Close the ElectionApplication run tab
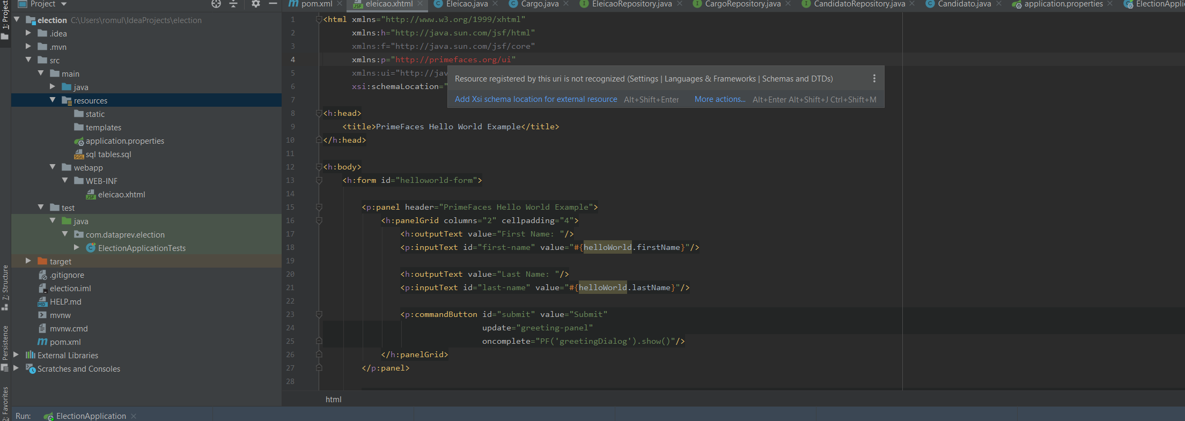Image resolution: width=1185 pixels, height=421 pixels. [x=134, y=416]
